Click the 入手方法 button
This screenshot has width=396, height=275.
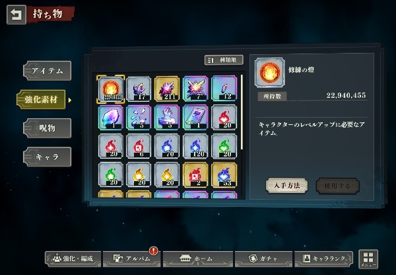[x=287, y=186]
